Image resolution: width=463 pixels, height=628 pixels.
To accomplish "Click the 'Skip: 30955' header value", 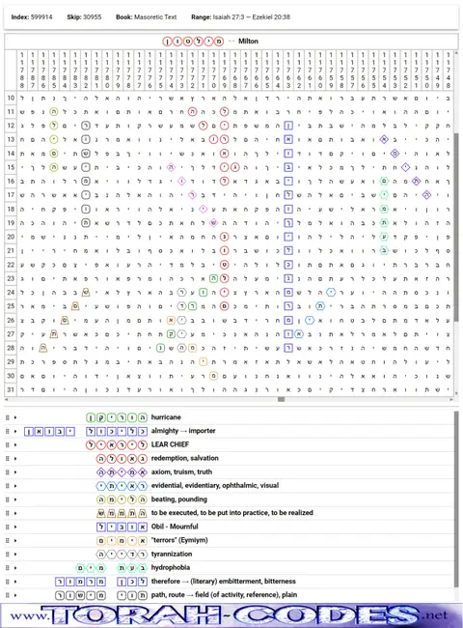I will pos(84,17).
